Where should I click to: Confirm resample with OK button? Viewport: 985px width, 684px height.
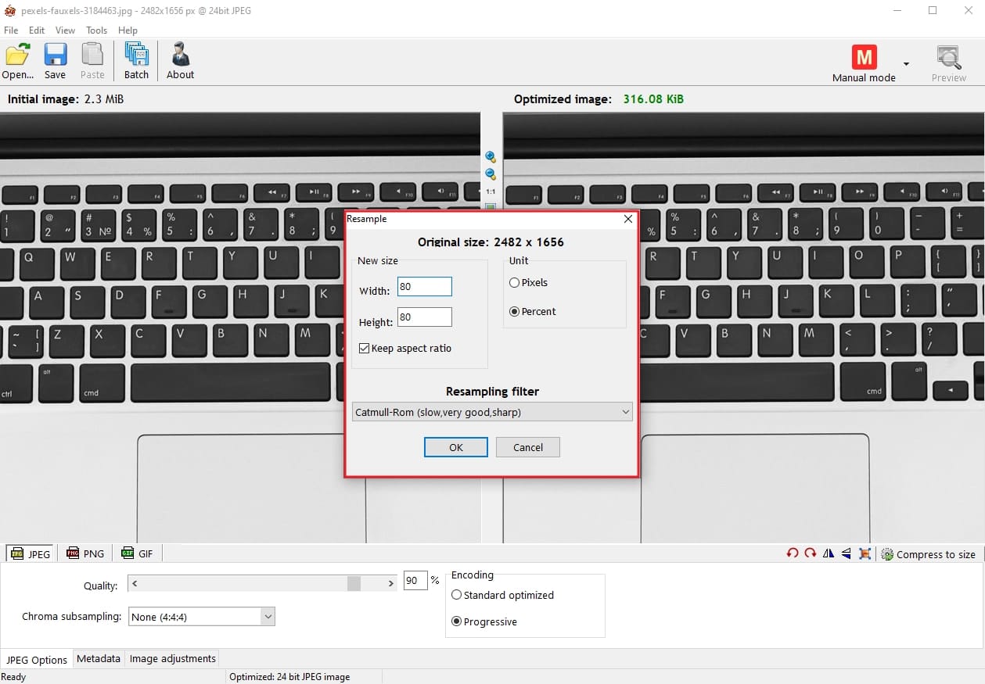pyautogui.click(x=455, y=447)
